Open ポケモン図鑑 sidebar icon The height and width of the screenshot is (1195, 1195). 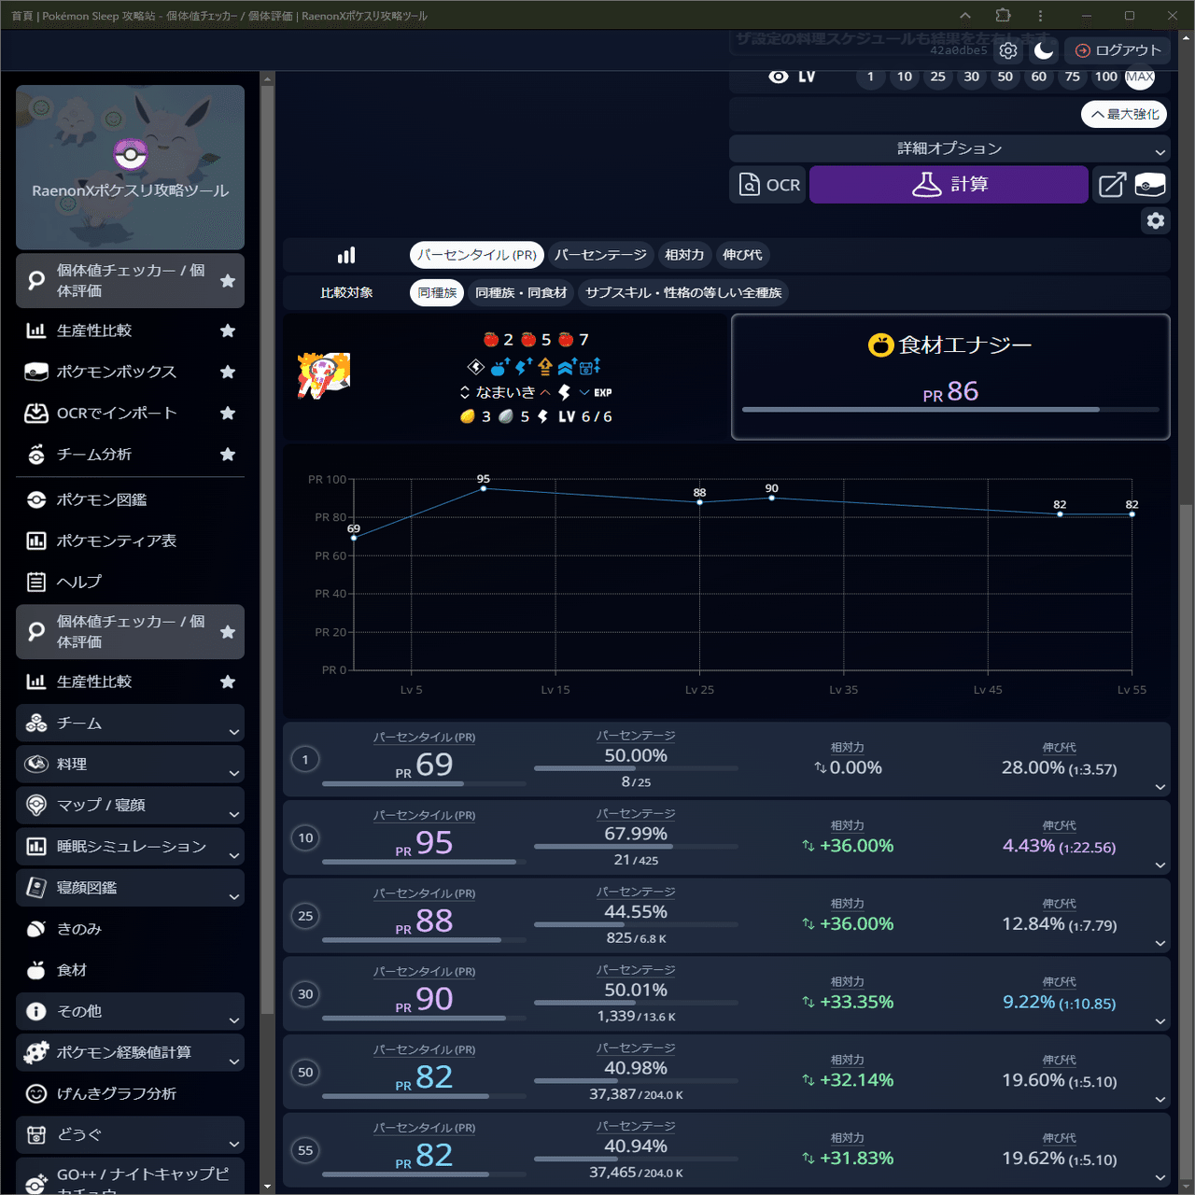[36, 499]
